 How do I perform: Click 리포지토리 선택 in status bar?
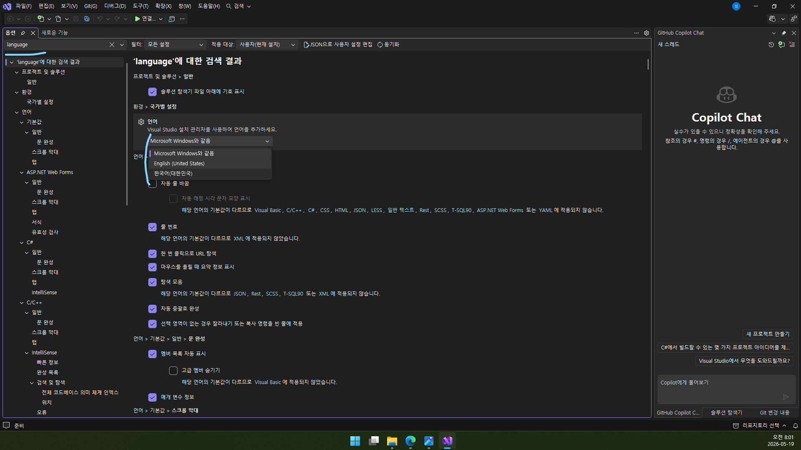pyautogui.click(x=760, y=426)
